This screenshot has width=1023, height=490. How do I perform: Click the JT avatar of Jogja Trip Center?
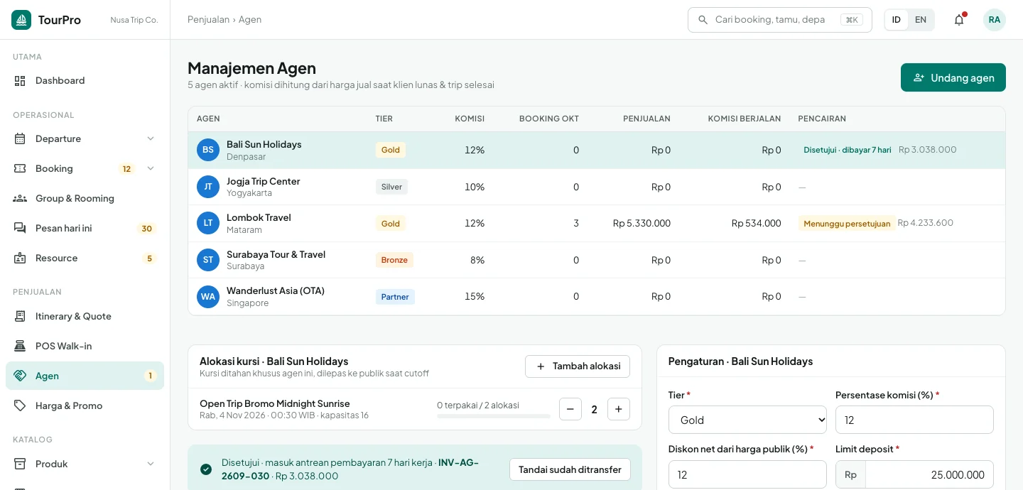click(208, 187)
